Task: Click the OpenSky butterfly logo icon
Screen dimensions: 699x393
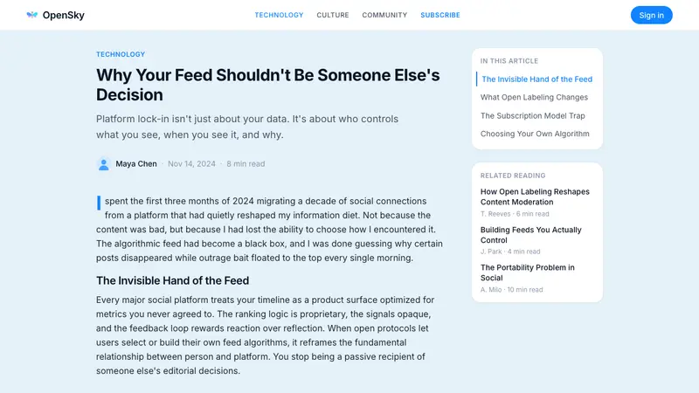Action: 31,15
